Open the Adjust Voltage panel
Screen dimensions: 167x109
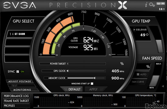pos(20,81)
